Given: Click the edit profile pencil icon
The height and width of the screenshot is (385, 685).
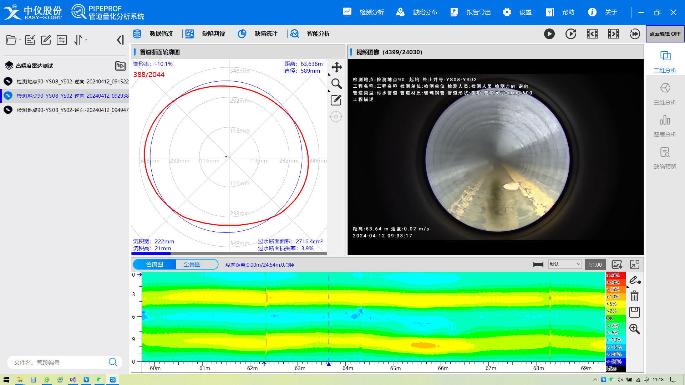Looking at the screenshot, I should 336,100.
